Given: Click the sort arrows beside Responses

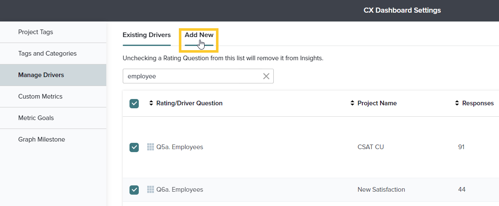Looking at the screenshot, I should (457, 103).
